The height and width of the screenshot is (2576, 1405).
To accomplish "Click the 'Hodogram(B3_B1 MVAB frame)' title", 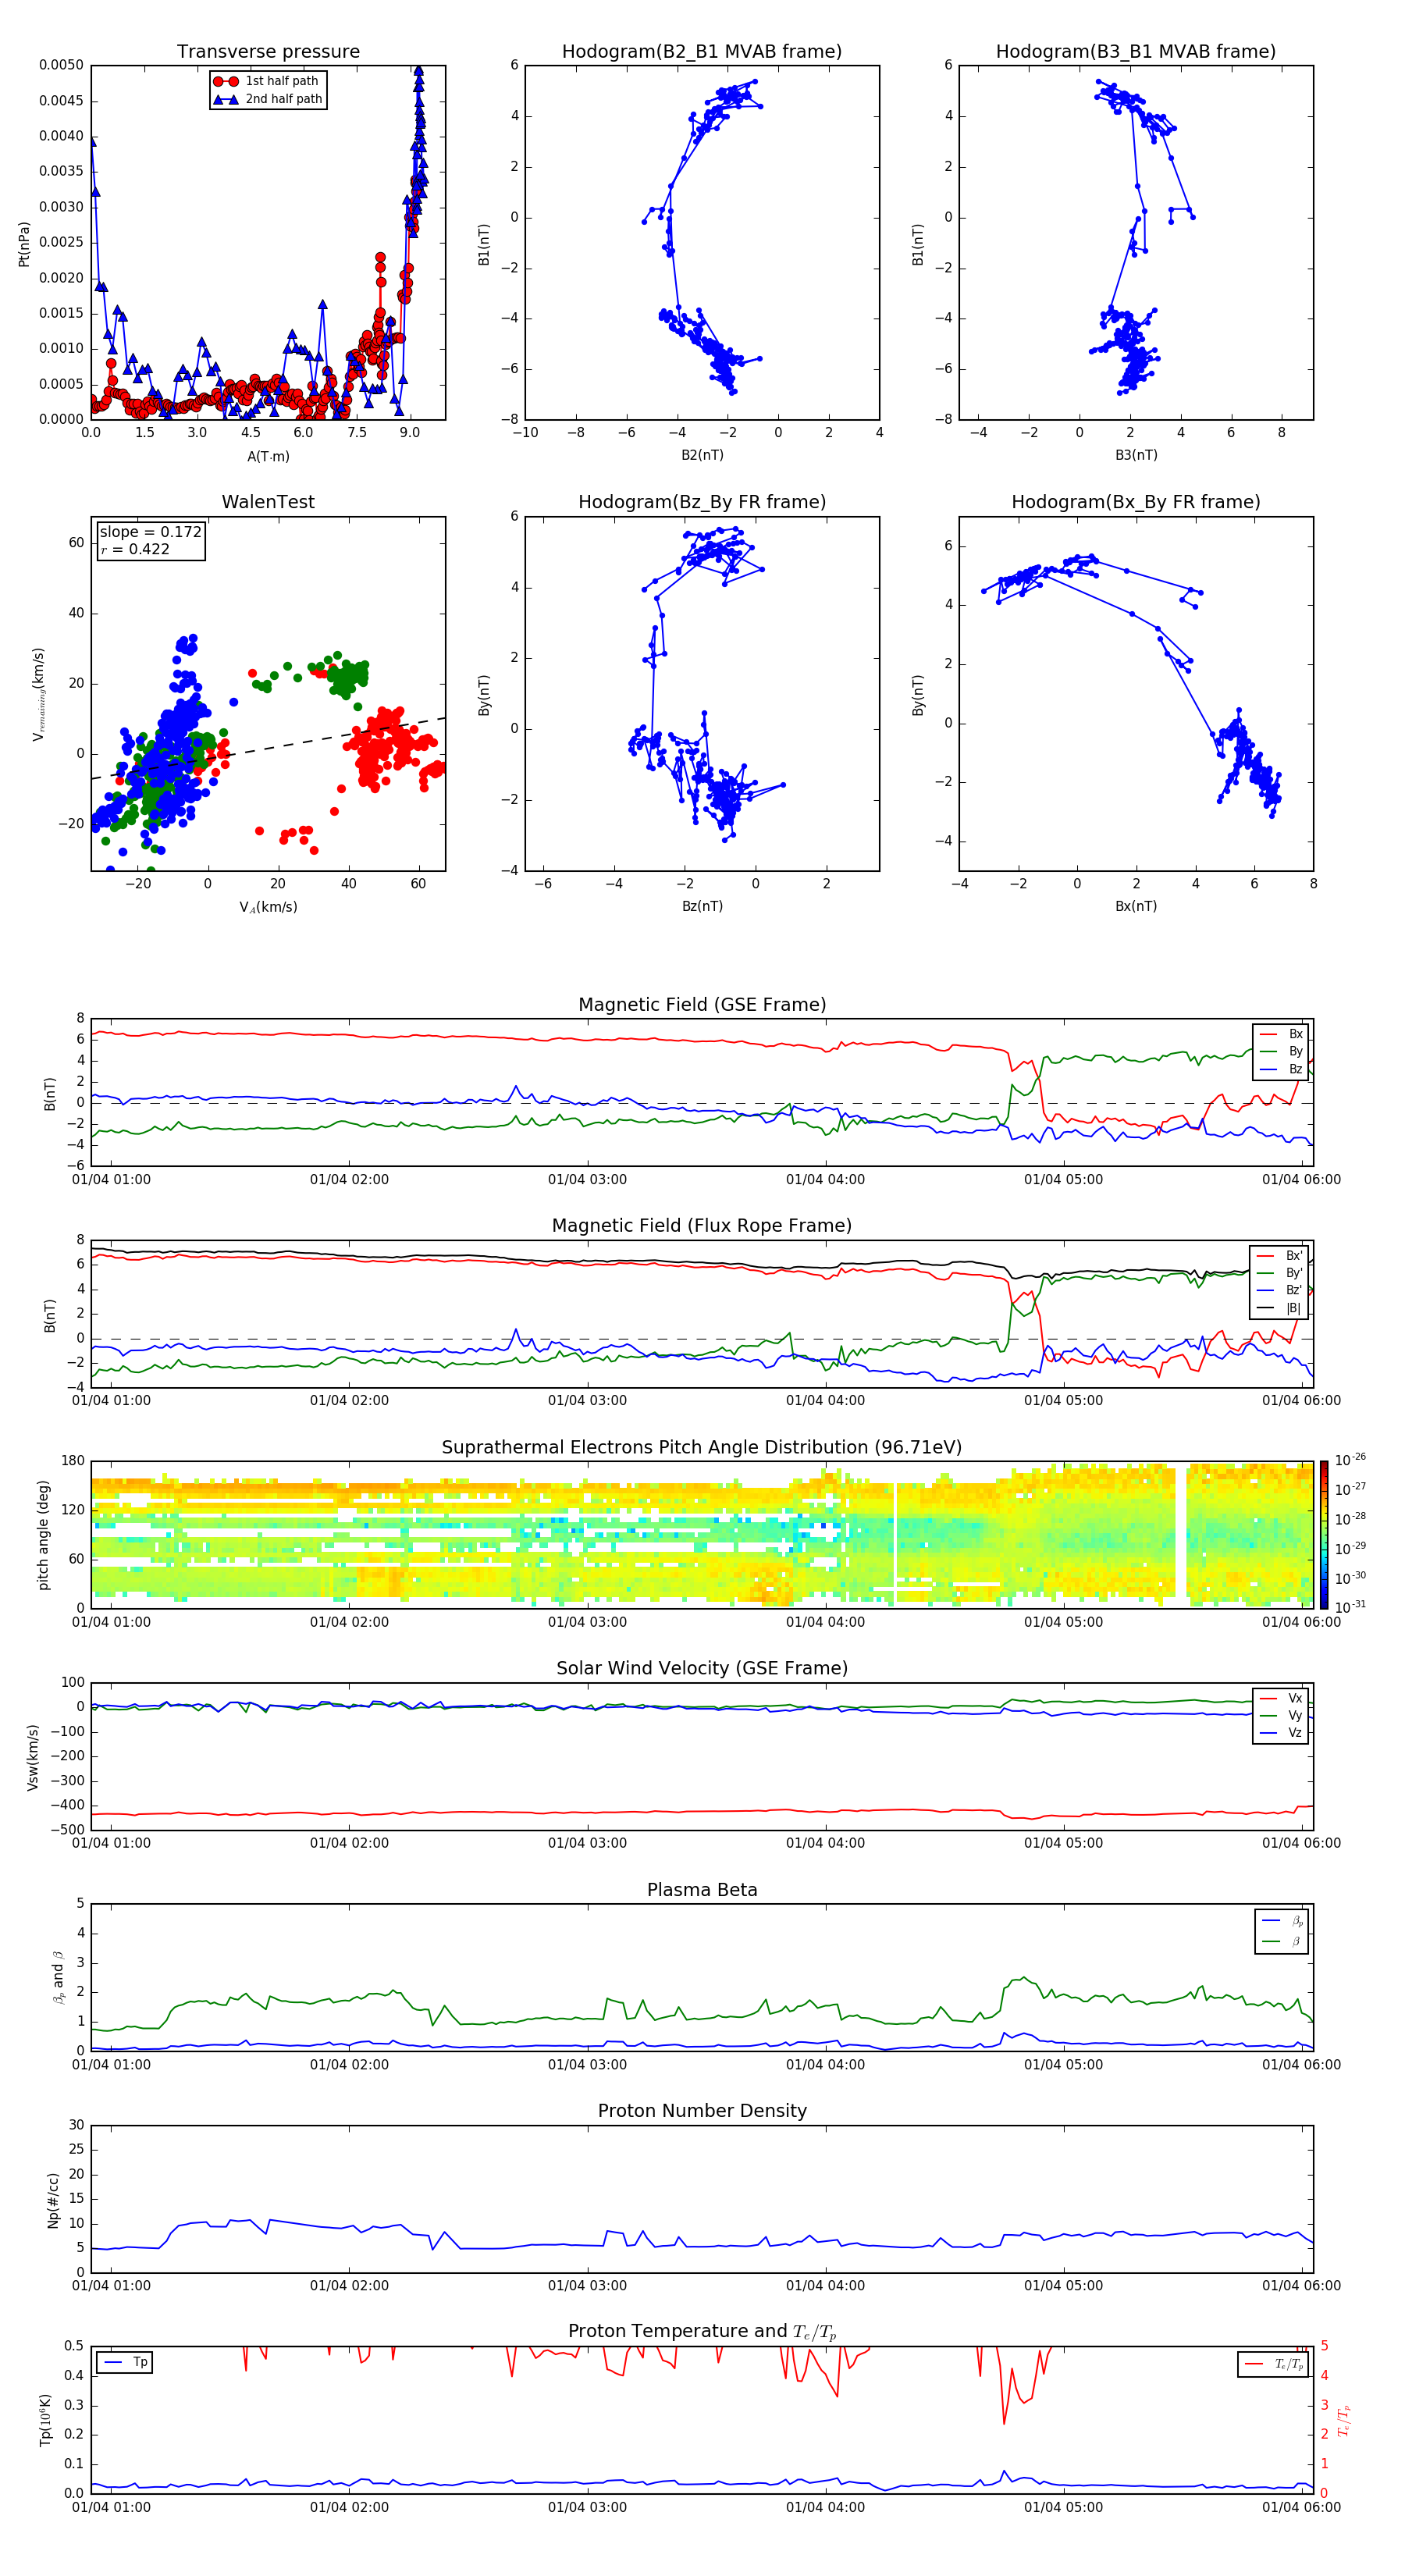I will point(1136,51).
